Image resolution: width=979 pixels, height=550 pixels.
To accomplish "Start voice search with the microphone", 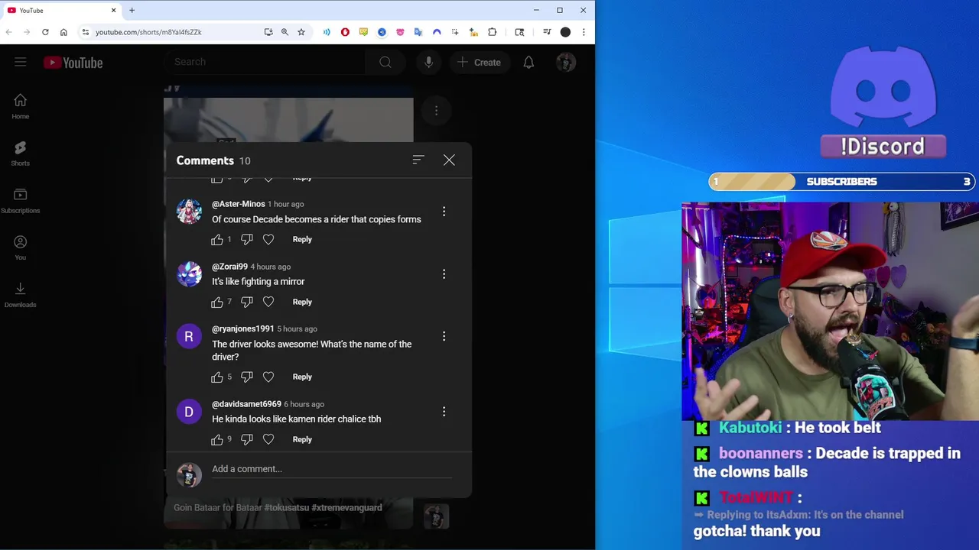I will pos(429,63).
